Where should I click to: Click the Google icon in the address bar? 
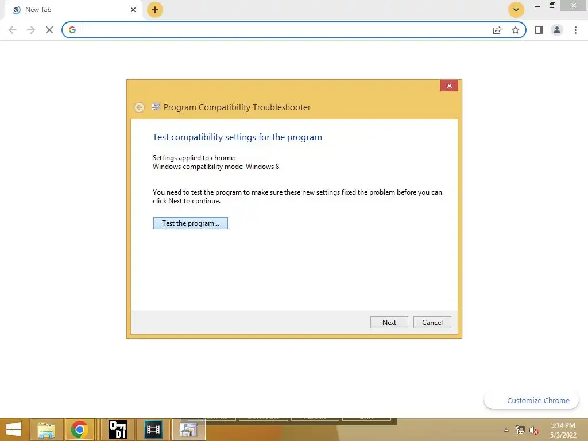72,30
